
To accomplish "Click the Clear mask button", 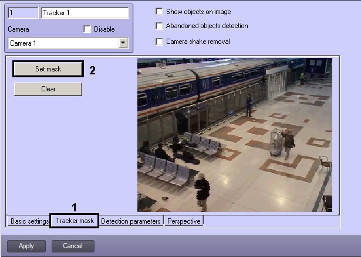I will [x=48, y=89].
